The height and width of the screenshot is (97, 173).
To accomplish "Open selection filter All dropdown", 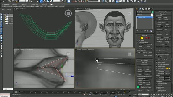I will pos(22,1).
